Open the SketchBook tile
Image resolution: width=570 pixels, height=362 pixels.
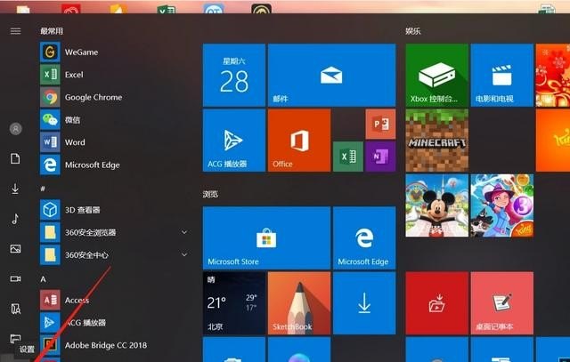(299, 302)
